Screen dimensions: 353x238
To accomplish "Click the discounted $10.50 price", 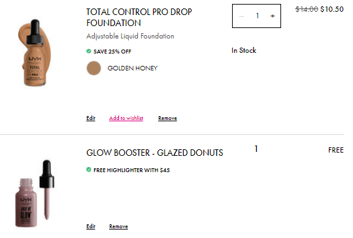I will pos(332,9).
